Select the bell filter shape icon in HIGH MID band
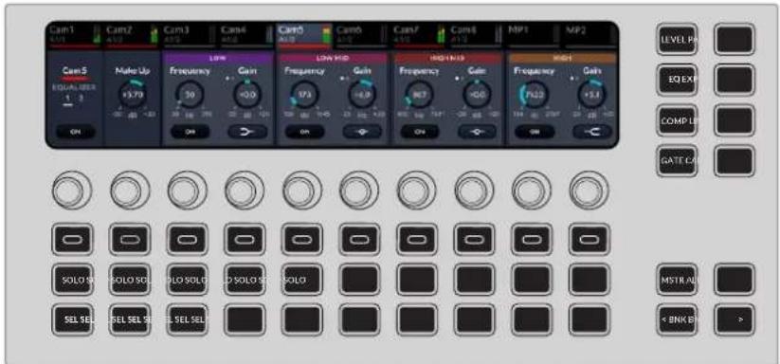The image size is (780, 364). [x=477, y=132]
